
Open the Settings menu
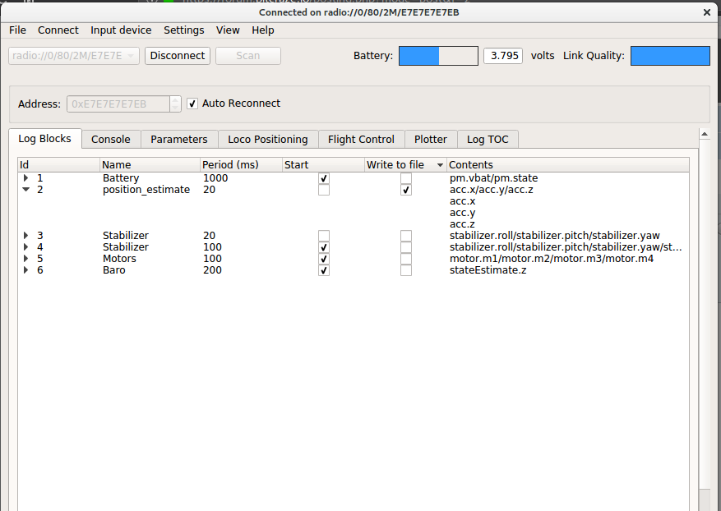tap(183, 30)
